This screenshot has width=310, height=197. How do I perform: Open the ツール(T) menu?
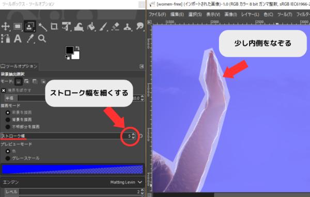click(285, 14)
